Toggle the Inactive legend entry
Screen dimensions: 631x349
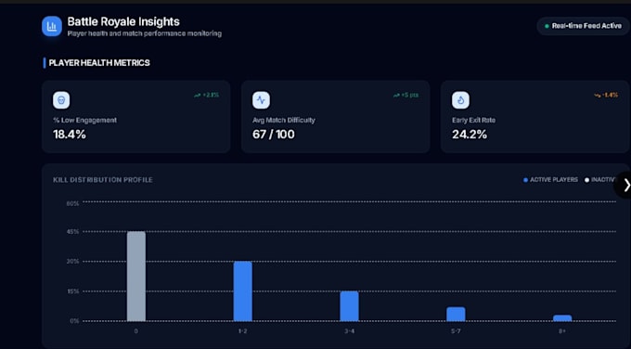pos(600,180)
